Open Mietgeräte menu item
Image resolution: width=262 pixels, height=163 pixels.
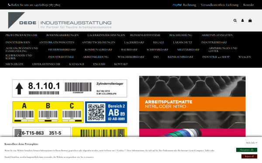(x=14, y=64)
